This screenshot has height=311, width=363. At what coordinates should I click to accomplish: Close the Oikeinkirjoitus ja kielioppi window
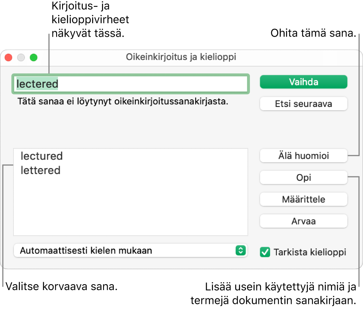[x=8, y=57]
